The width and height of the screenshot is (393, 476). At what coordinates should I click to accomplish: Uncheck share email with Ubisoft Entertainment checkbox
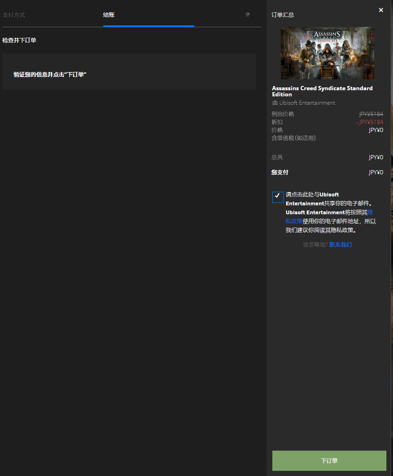(x=278, y=197)
